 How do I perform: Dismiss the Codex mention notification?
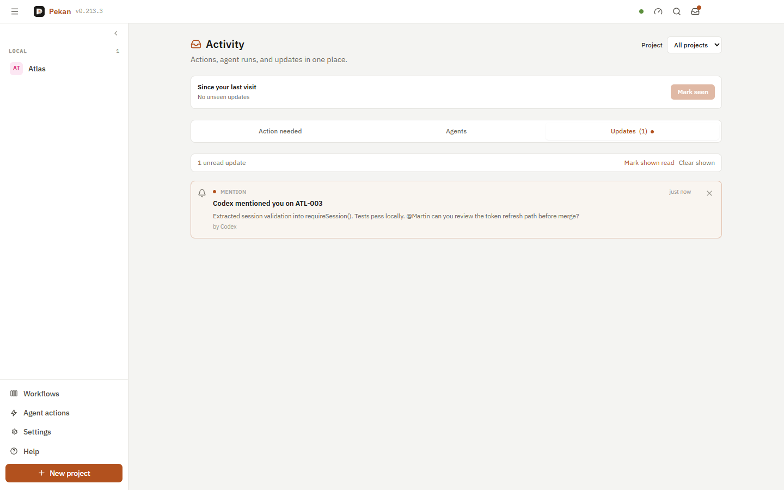709,193
